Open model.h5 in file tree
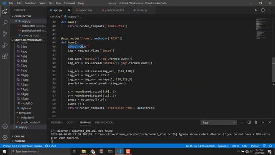 [27, 103]
